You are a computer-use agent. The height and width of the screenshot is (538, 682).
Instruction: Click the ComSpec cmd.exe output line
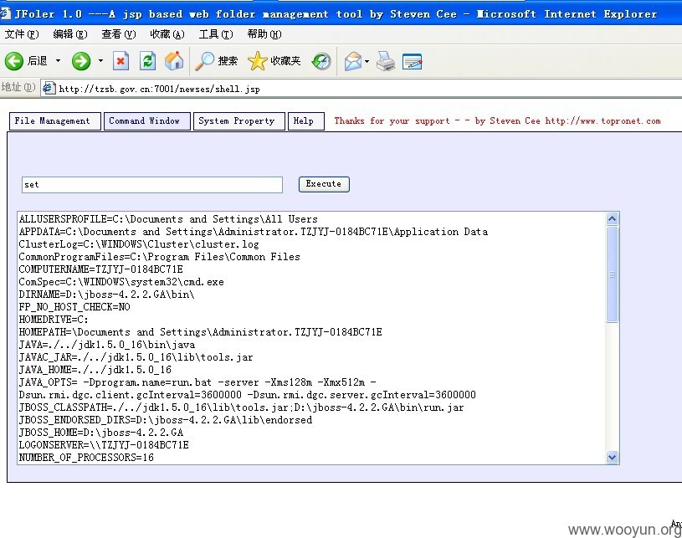(121, 282)
